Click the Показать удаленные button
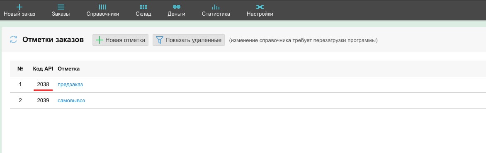This screenshot has height=153, width=486. click(188, 40)
